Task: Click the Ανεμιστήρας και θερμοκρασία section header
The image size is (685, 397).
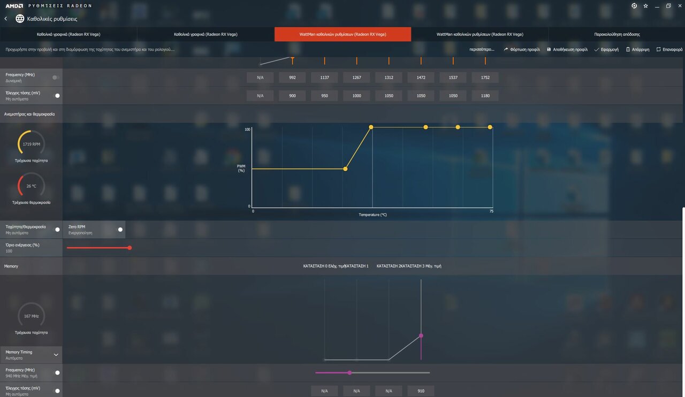Action: pyautogui.click(x=29, y=114)
